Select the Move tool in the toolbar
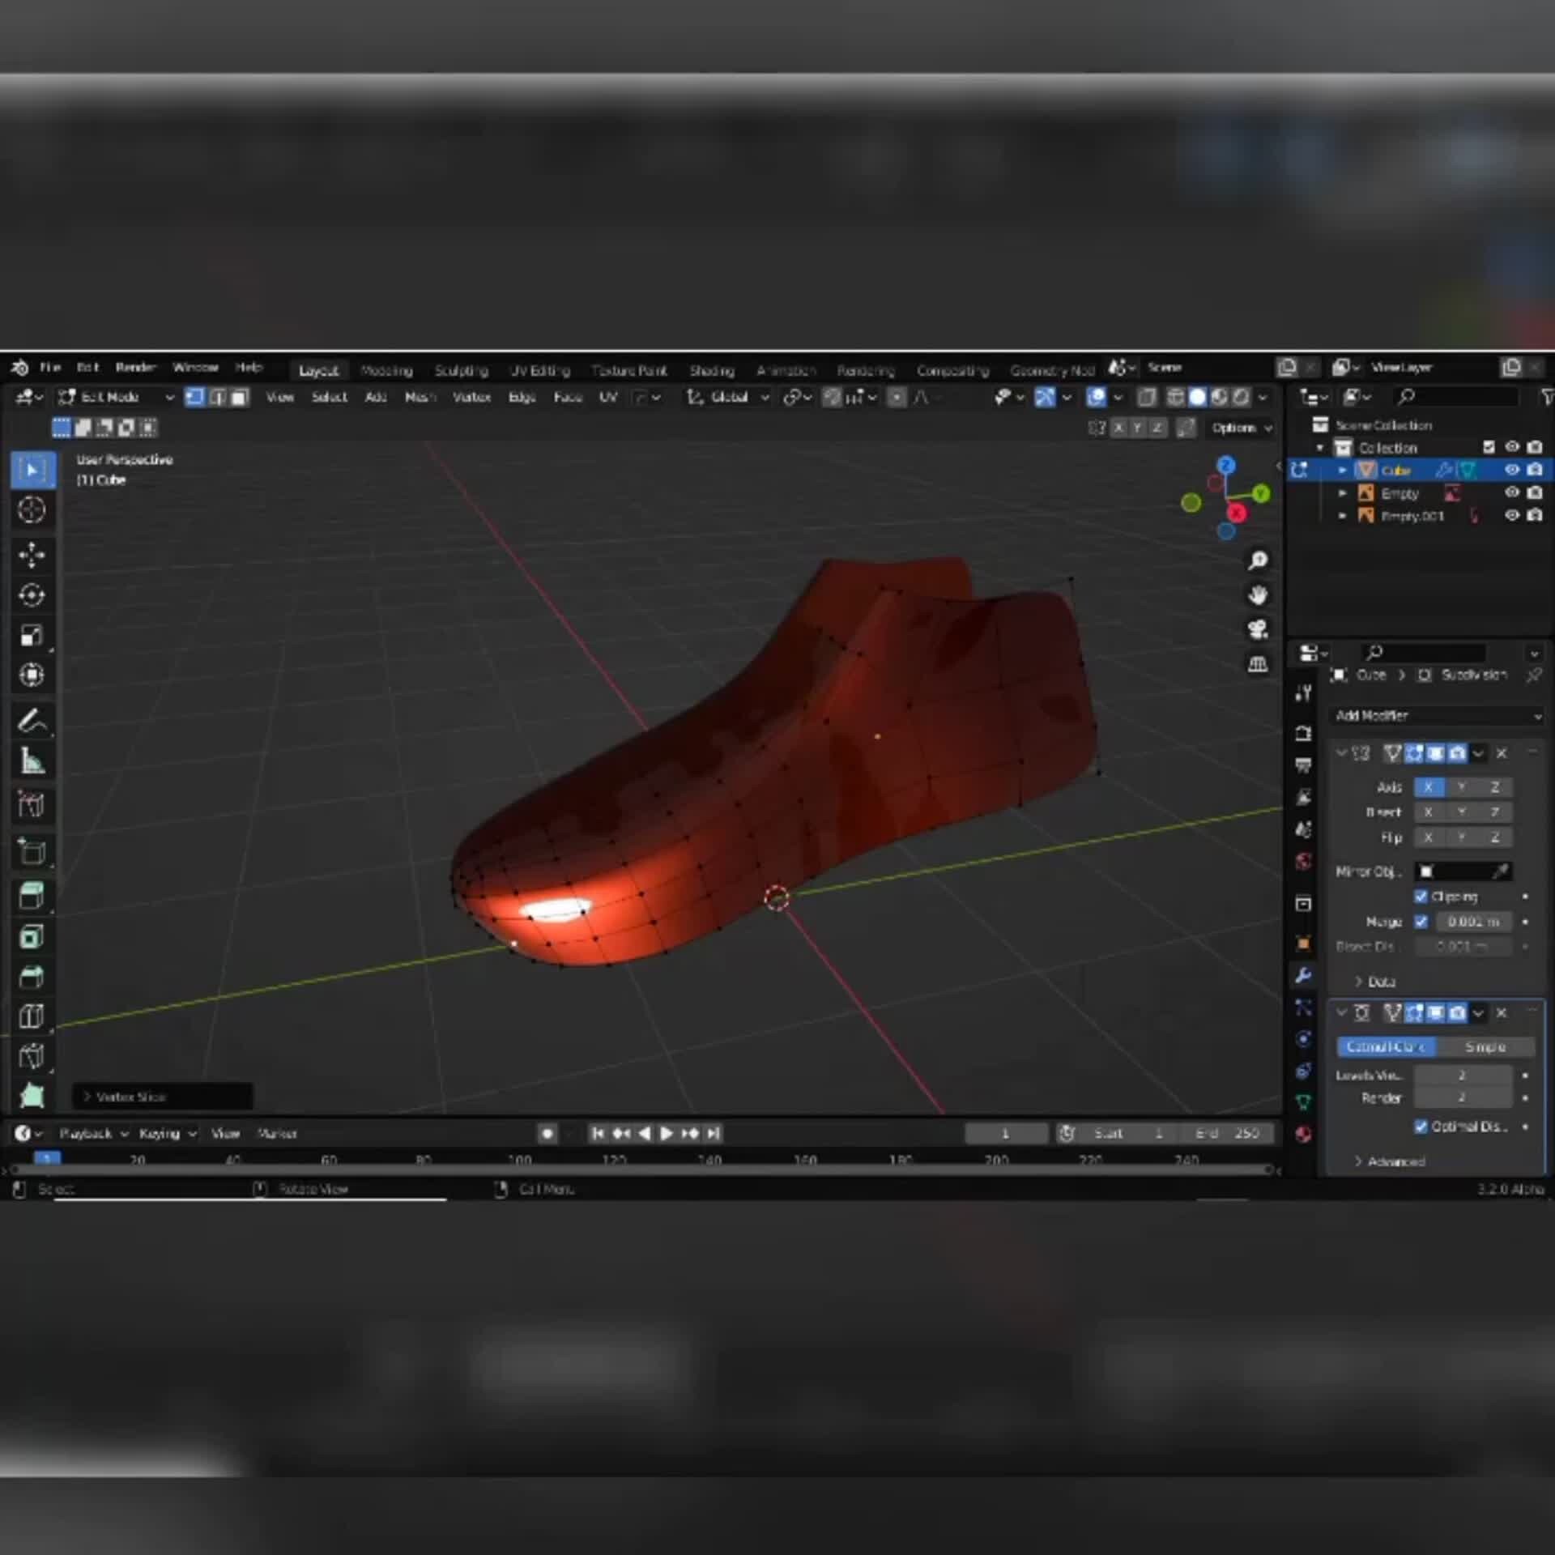 pos(32,556)
